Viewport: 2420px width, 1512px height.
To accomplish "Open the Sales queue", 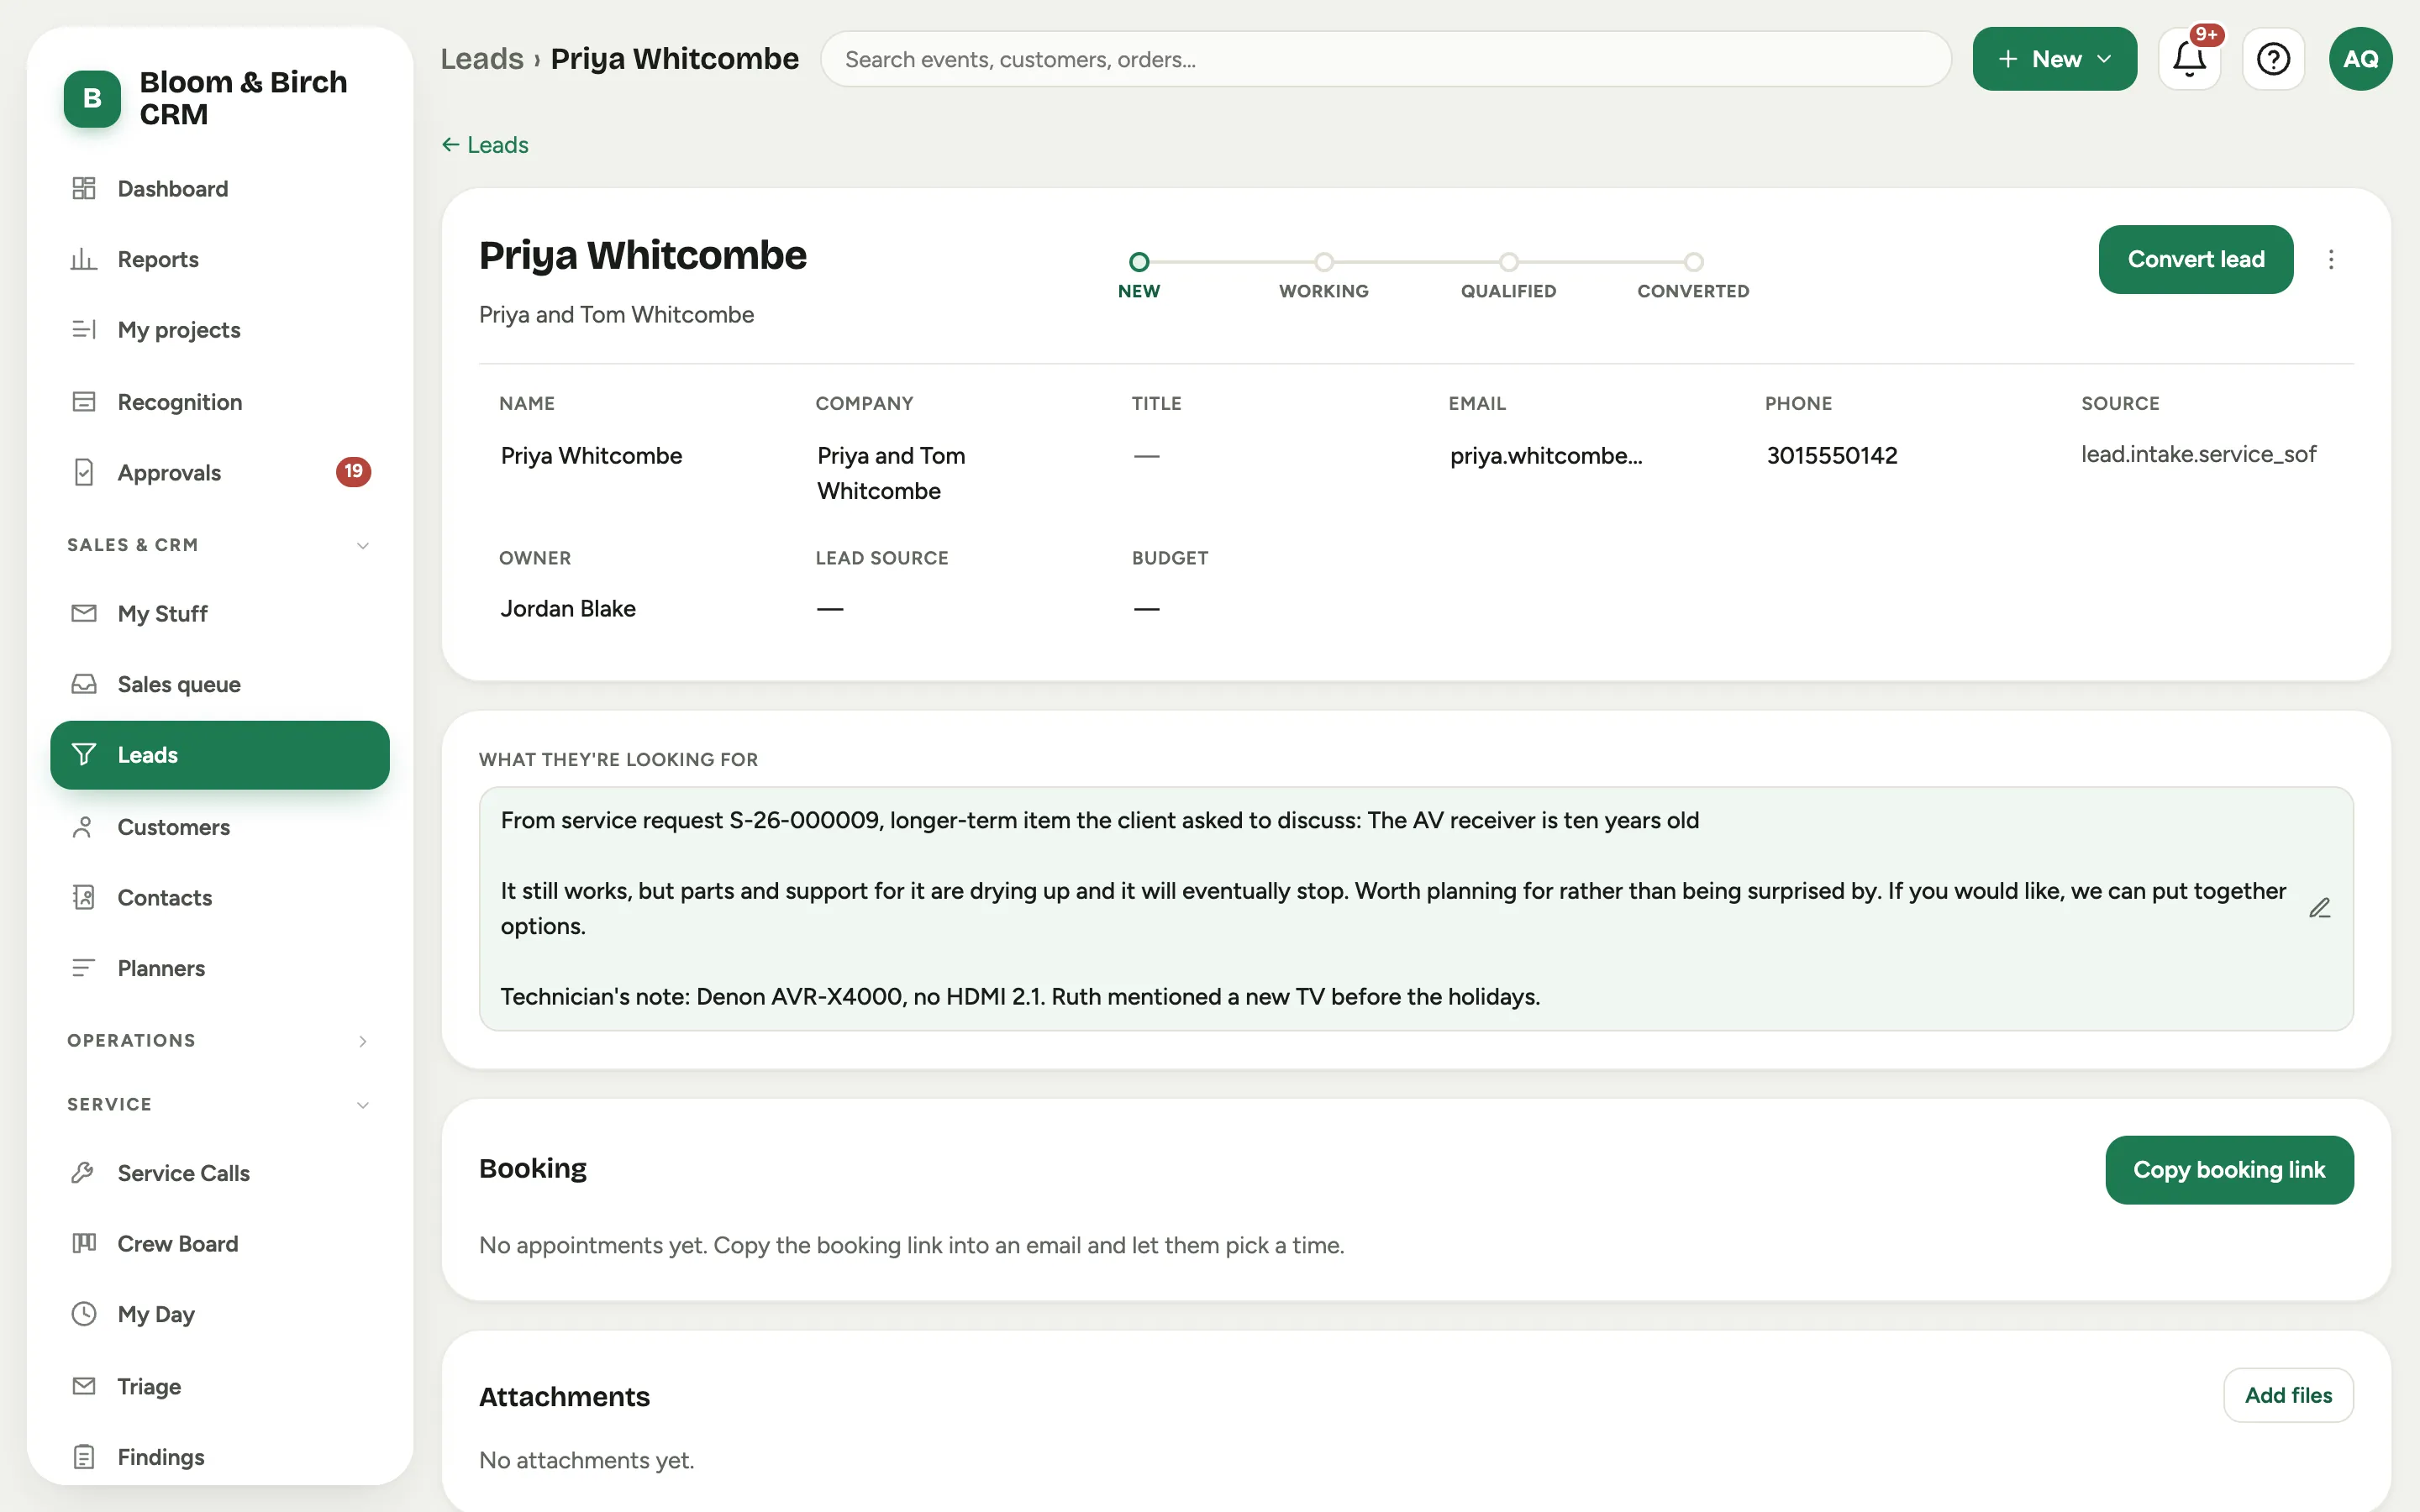I will [x=220, y=684].
